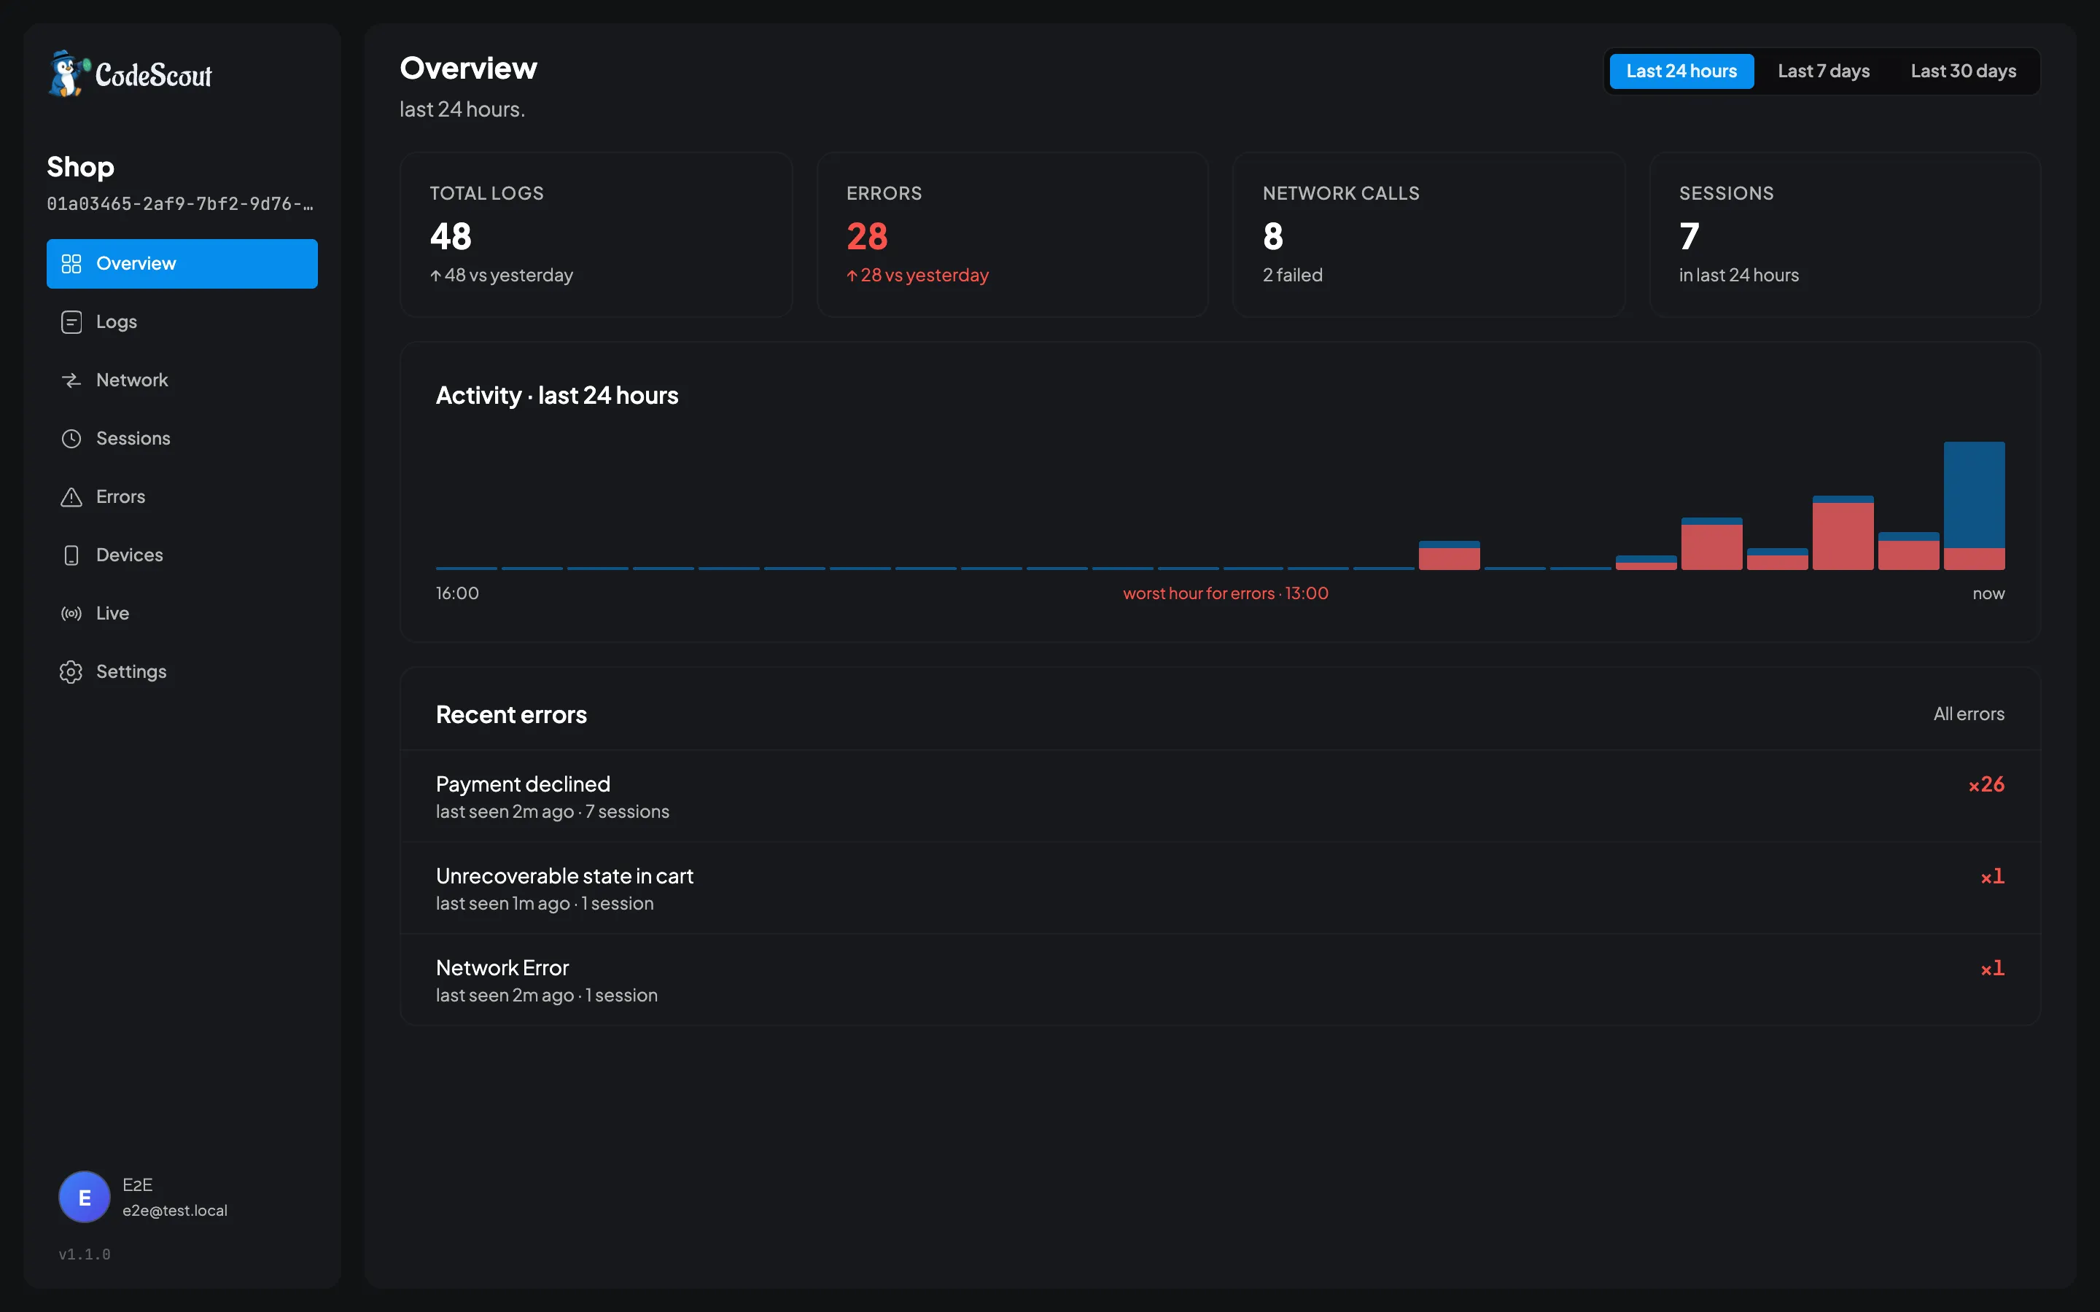Click the E2E user avatar

(84, 1197)
